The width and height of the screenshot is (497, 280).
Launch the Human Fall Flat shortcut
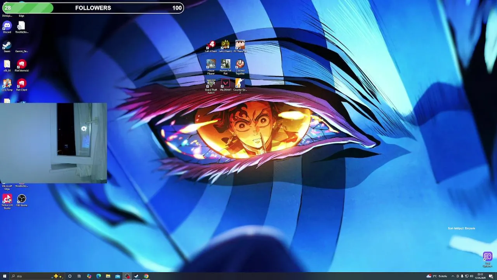click(x=226, y=67)
